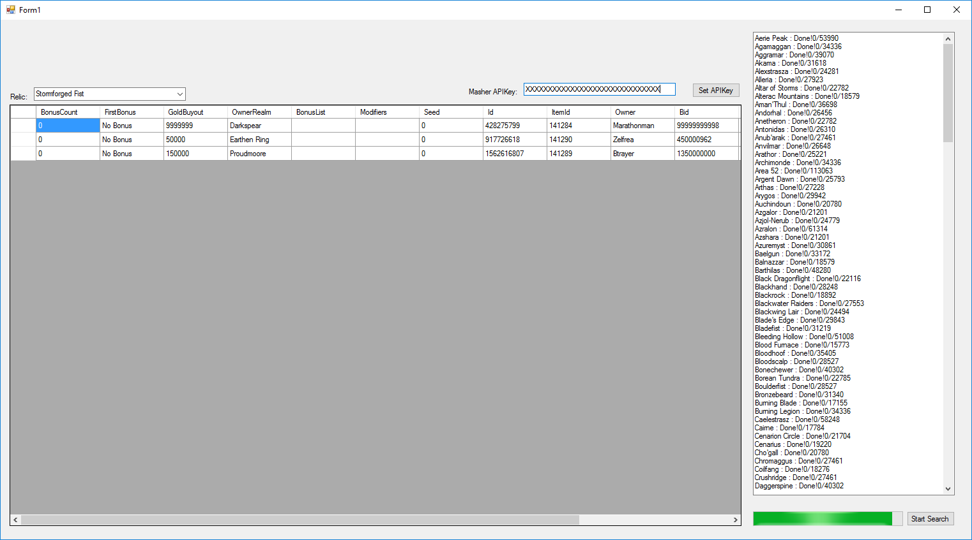Click the Area 52 log entry
Image resolution: width=972 pixels, height=540 pixels.
(793, 171)
